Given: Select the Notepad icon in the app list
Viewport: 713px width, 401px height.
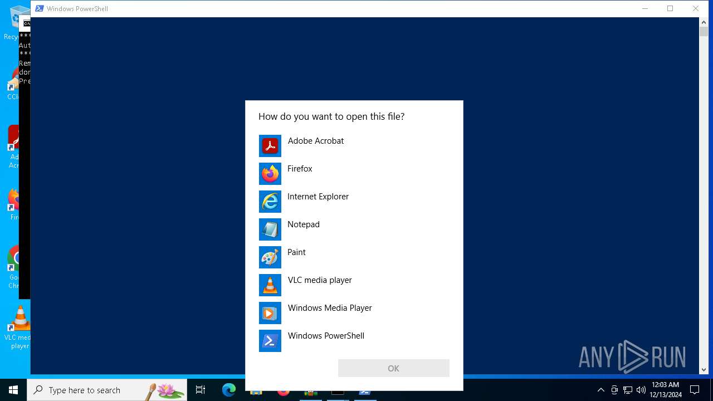Looking at the screenshot, I should pyautogui.click(x=270, y=229).
